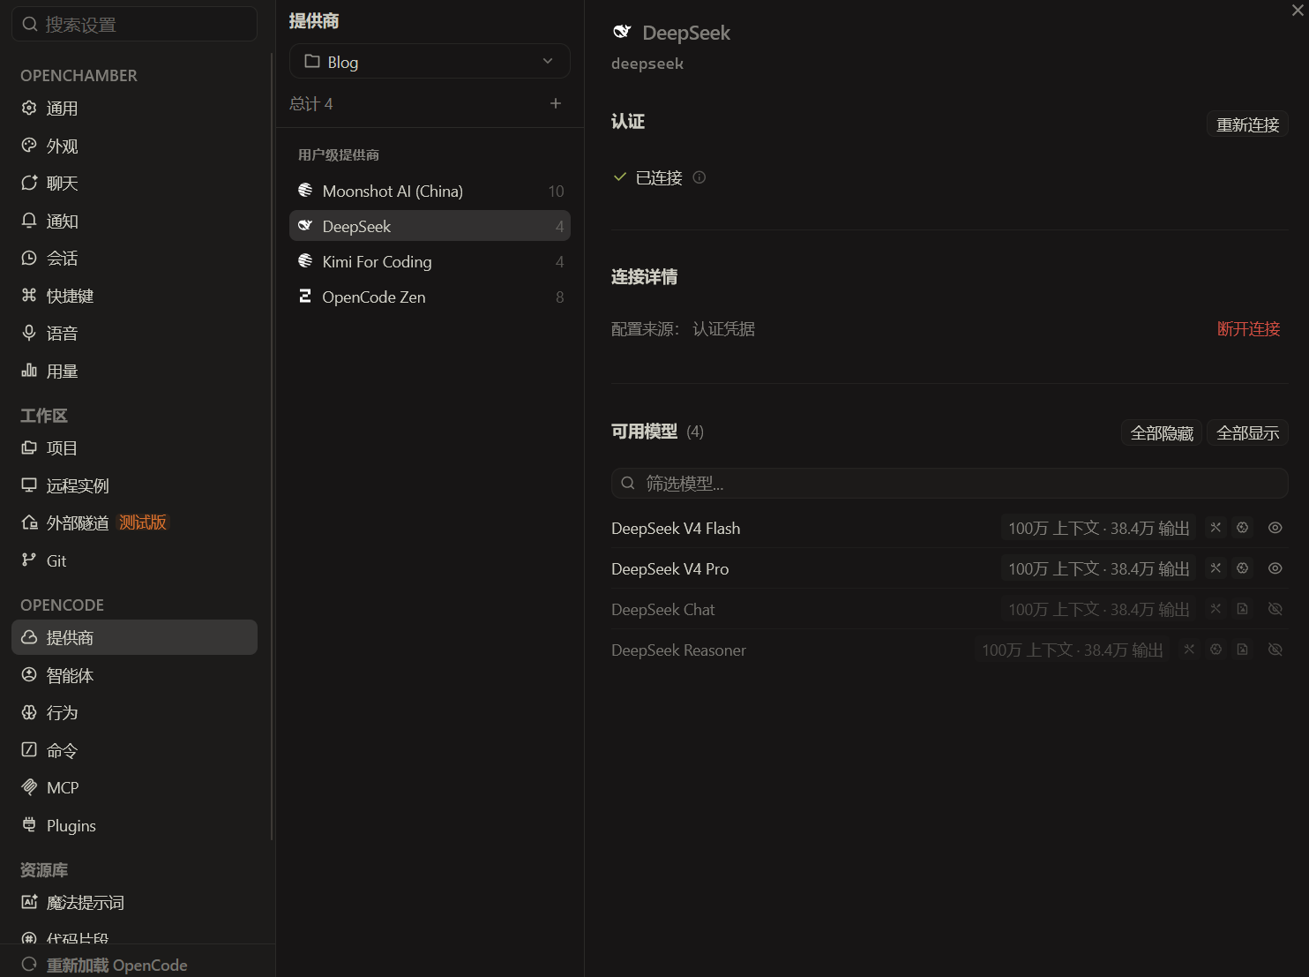The height and width of the screenshot is (977, 1309).
Task: Click the DeepSeek V4 Pro model name
Action: click(x=670, y=569)
